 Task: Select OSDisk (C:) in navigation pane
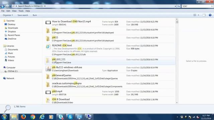click(11, 71)
